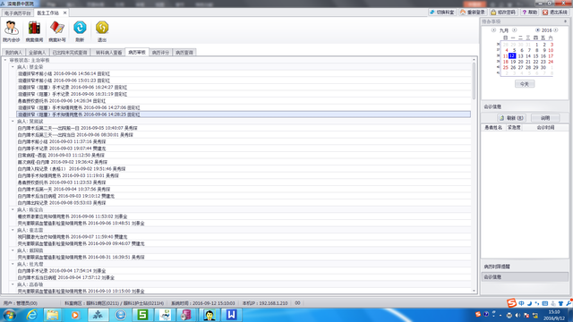Image resolution: width=573 pixels, height=322 pixels.
Task: Collapse the first 病人 patient group
Action: [13, 67]
